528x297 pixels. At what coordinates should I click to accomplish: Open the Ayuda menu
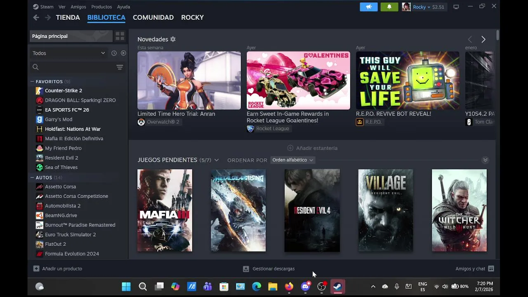tap(123, 7)
